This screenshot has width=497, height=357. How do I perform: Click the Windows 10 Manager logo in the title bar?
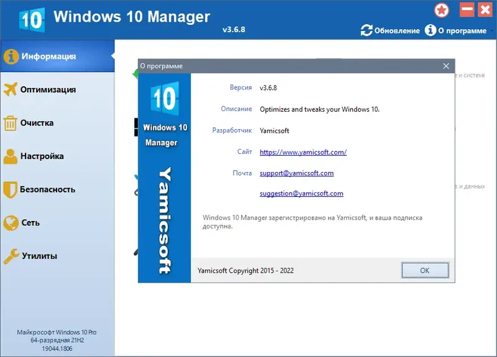(x=32, y=20)
